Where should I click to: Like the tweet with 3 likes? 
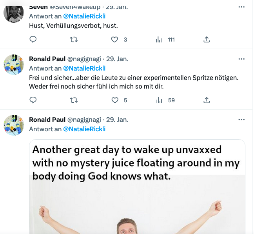114,40
